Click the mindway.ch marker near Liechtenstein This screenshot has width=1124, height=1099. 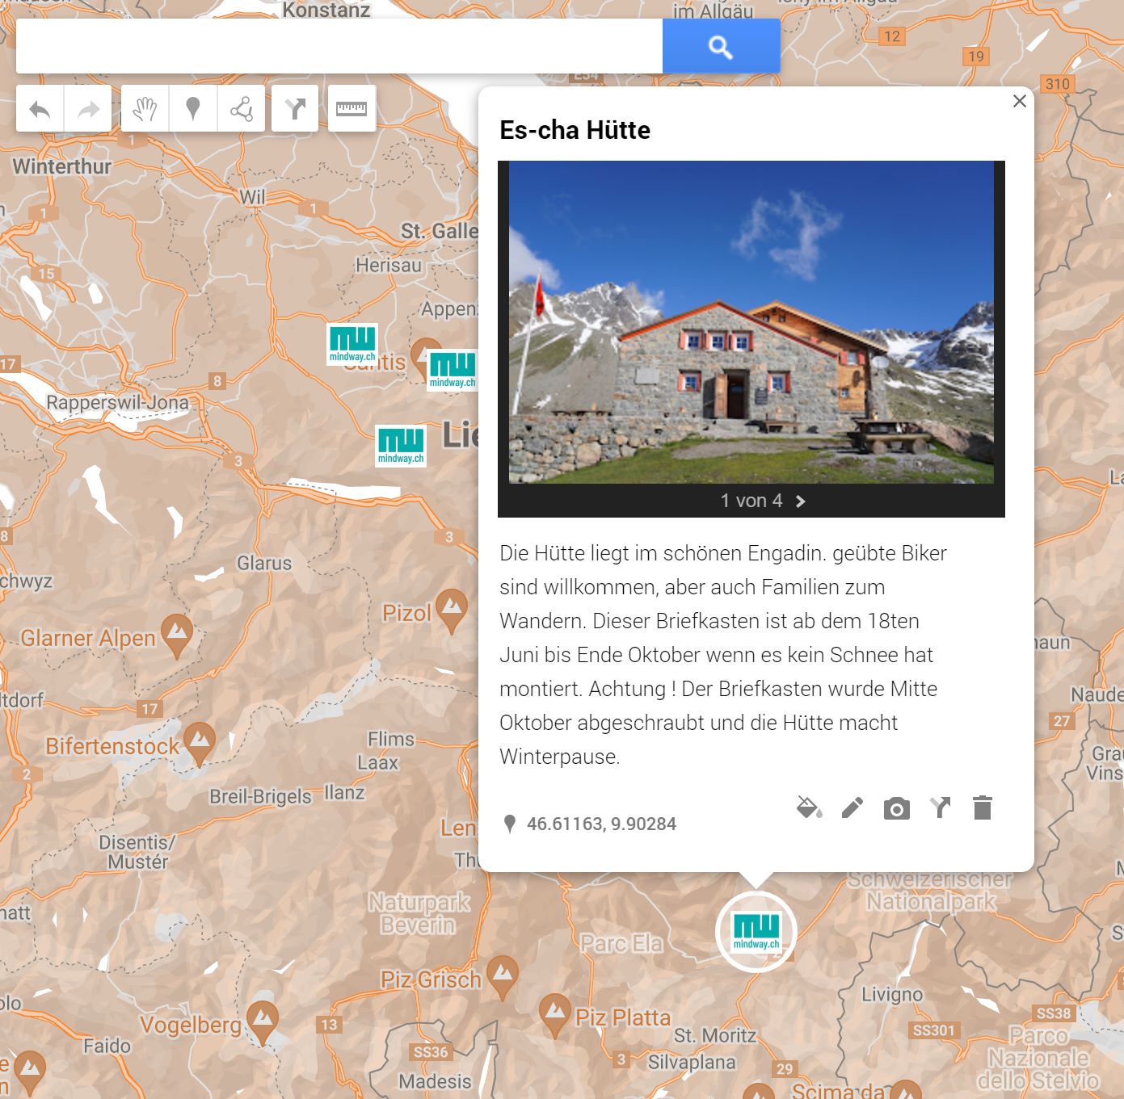(401, 447)
